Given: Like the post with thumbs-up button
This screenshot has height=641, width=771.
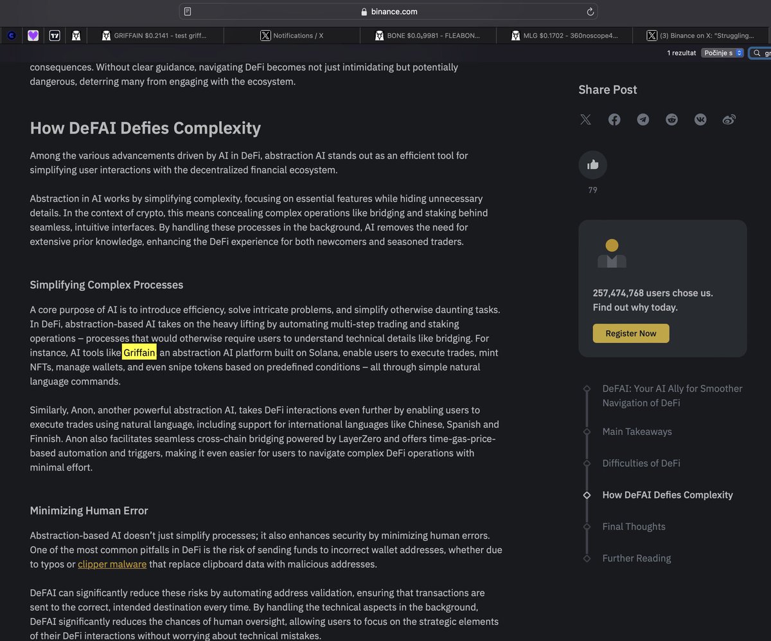Looking at the screenshot, I should pyautogui.click(x=592, y=164).
